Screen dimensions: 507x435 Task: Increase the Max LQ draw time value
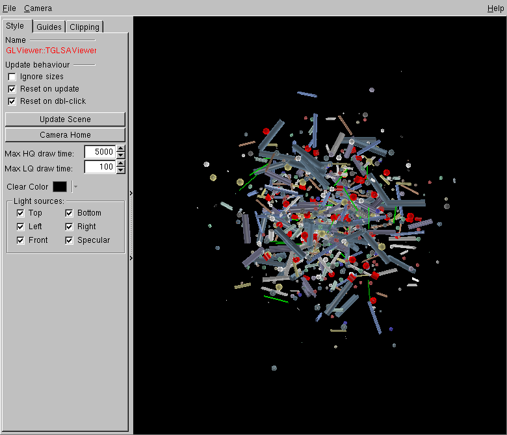click(120, 164)
